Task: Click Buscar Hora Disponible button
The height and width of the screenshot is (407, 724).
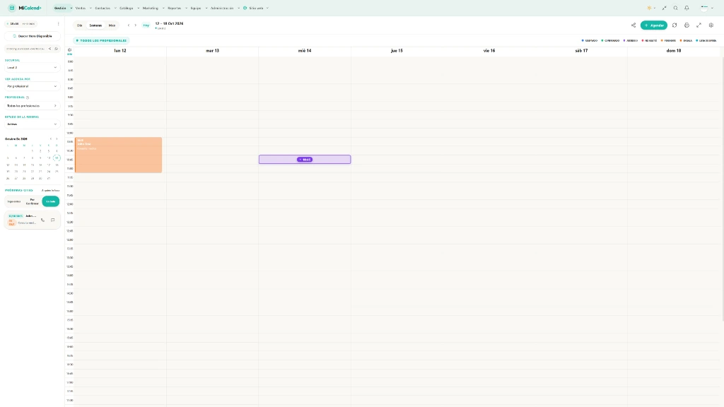Action: pos(33,36)
